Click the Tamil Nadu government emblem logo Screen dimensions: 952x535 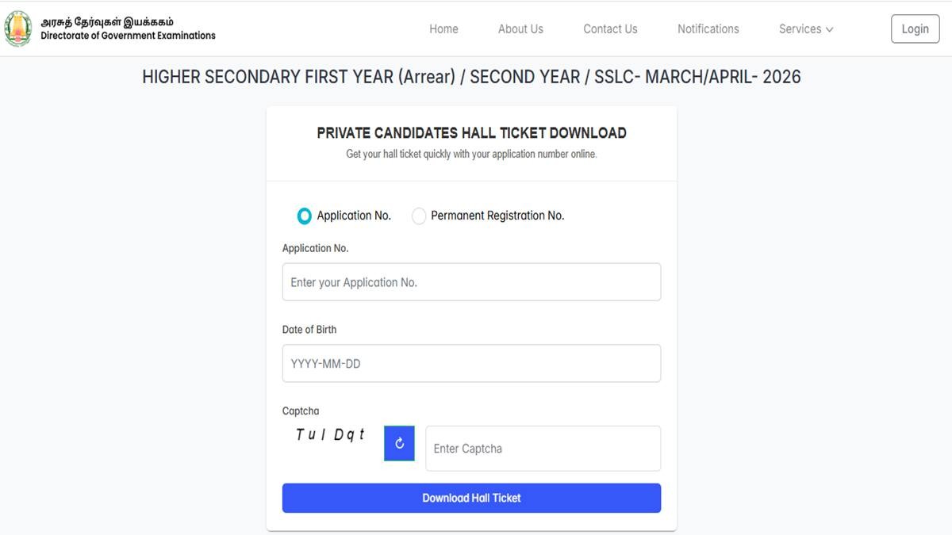point(18,29)
